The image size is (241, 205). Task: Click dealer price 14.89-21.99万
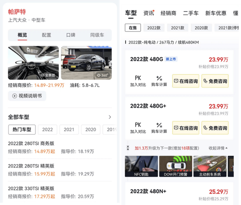49,85
